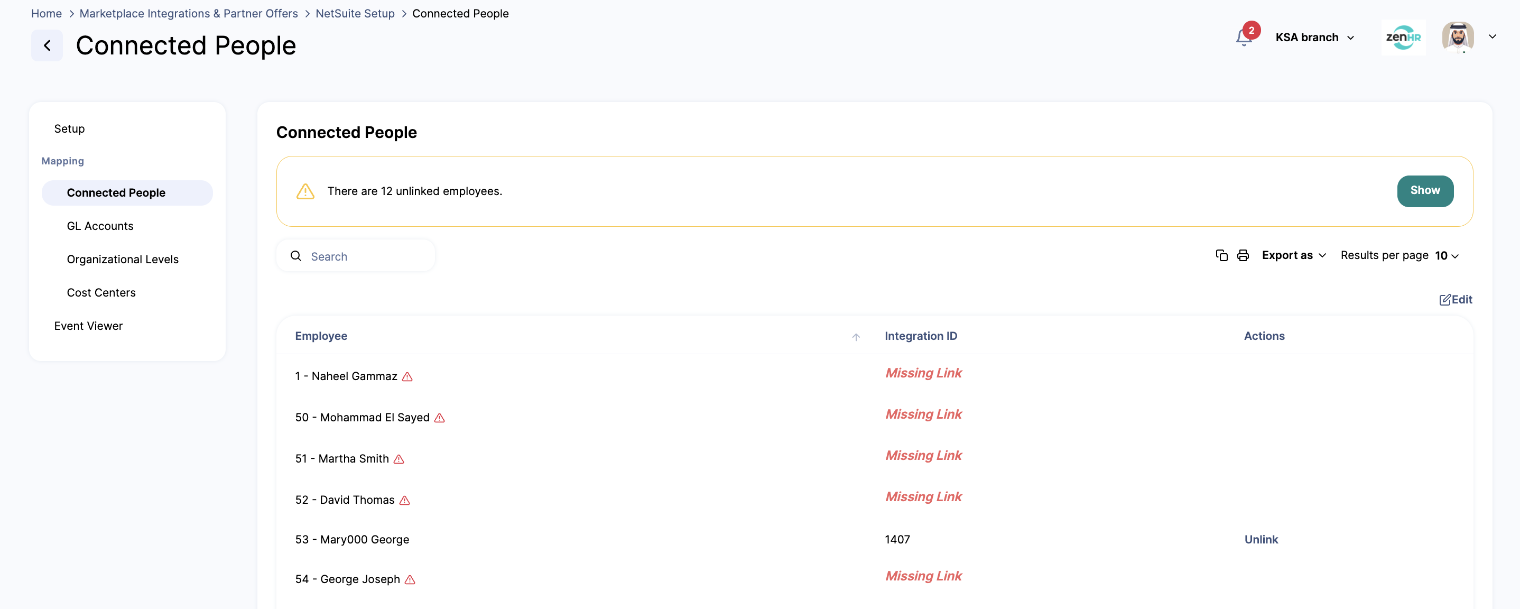The image size is (1520, 609).
Task: Change Results per page dropdown
Action: pyautogui.click(x=1446, y=255)
